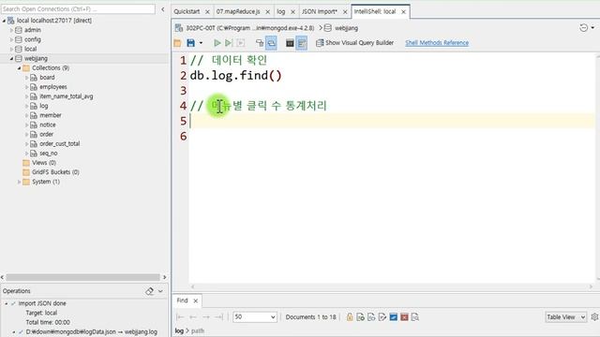Close the JSON Import tab
The height and width of the screenshot is (337, 600).
(x=345, y=12)
